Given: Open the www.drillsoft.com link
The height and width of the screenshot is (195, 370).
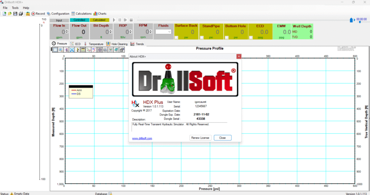Looking at the screenshot, I should click(142, 138).
